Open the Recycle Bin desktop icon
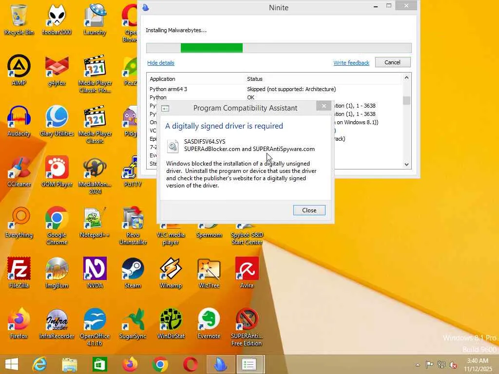The image size is (499, 374). (x=19, y=19)
